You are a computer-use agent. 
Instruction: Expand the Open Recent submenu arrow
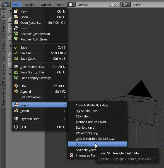pos(65,23)
